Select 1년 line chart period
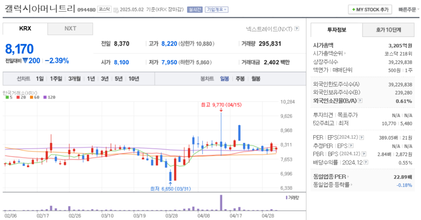 click(91, 79)
